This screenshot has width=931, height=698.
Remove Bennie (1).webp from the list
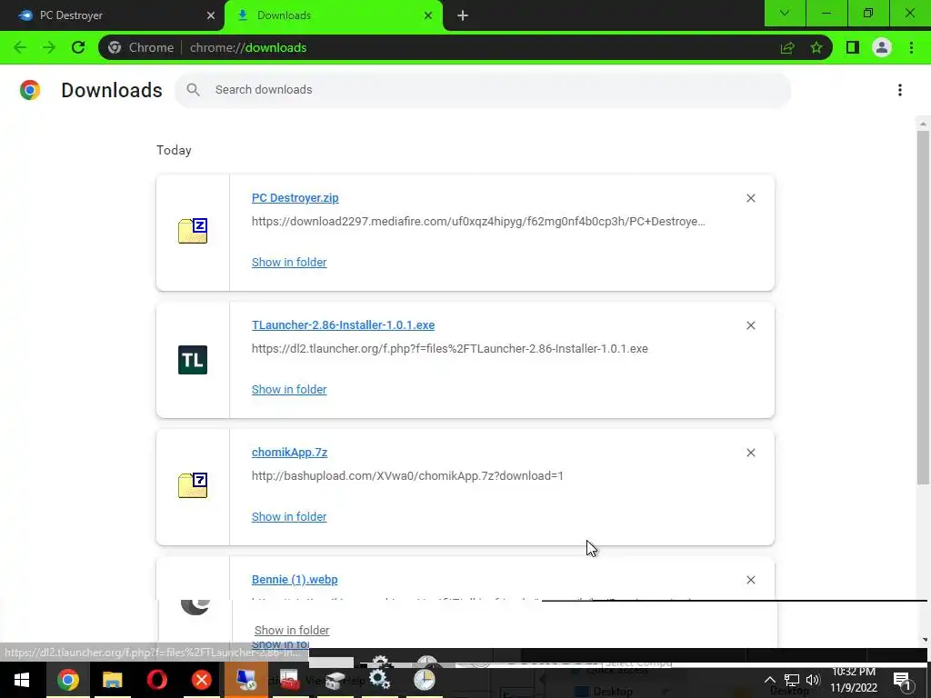pyautogui.click(x=750, y=580)
